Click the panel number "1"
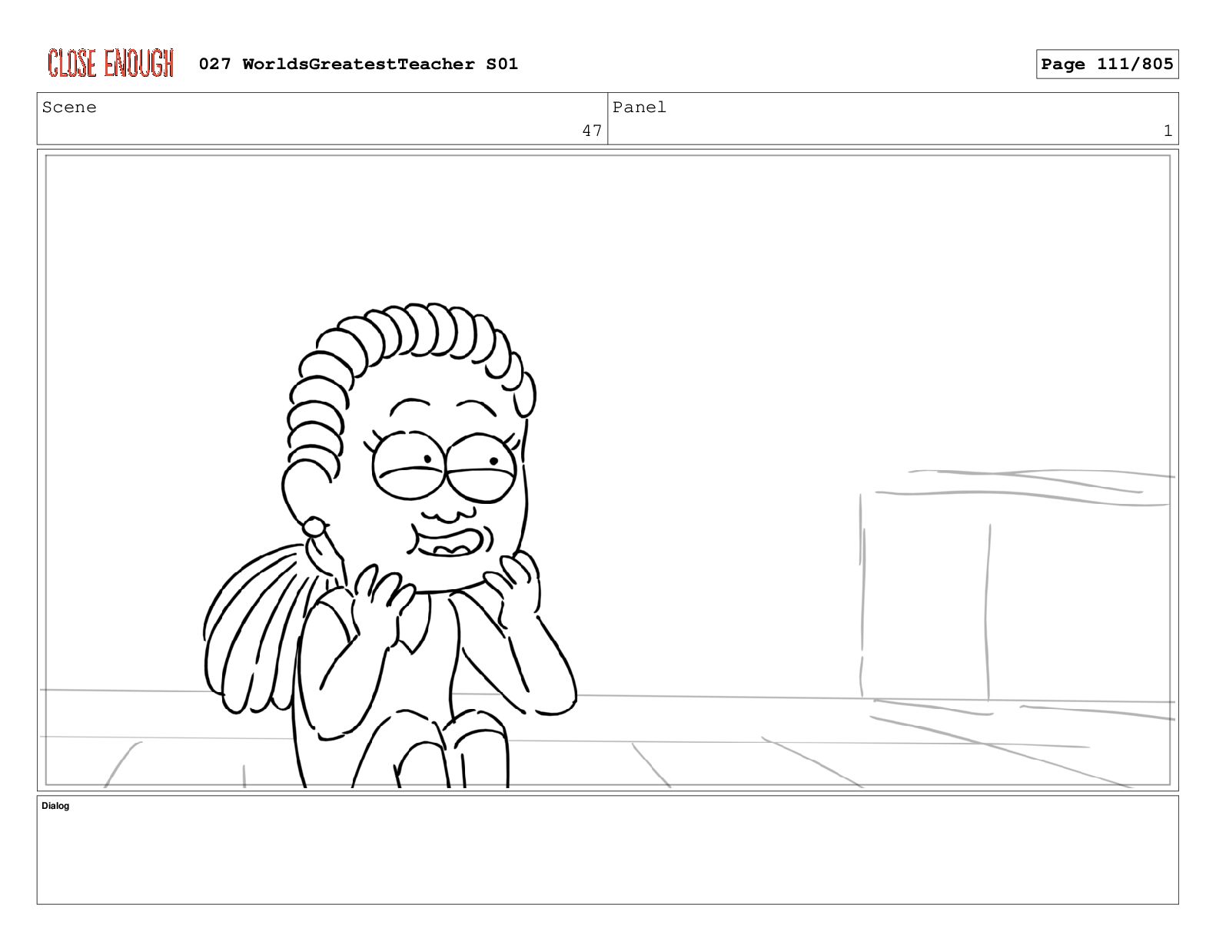1216x941 pixels. click(x=1168, y=131)
